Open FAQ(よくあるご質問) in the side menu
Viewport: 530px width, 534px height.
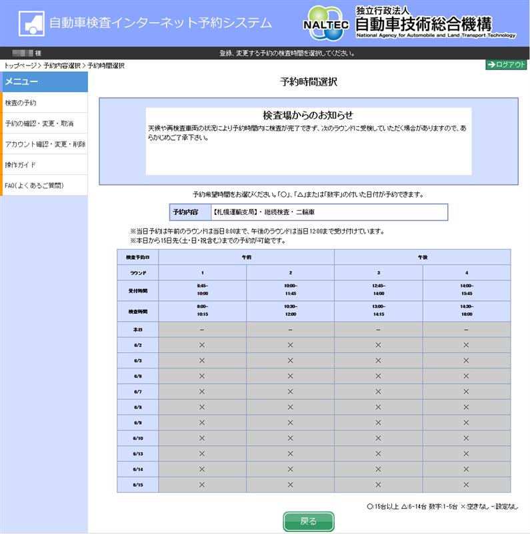point(45,186)
